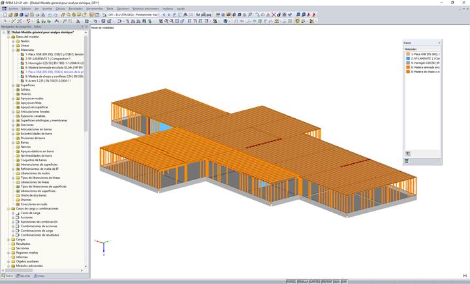Expand the Nudos tree node

coord(13,41)
